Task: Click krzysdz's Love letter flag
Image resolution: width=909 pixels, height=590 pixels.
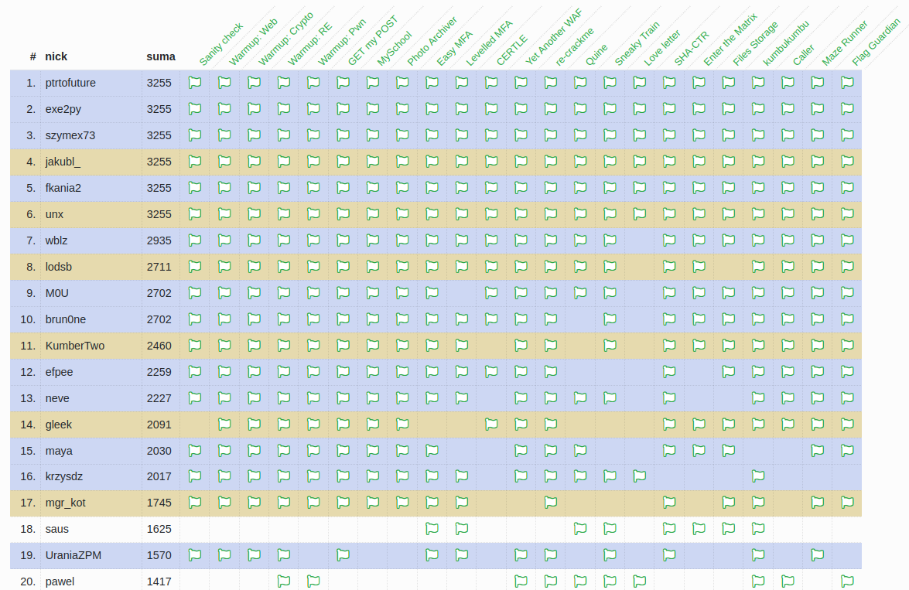Action: click(640, 476)
